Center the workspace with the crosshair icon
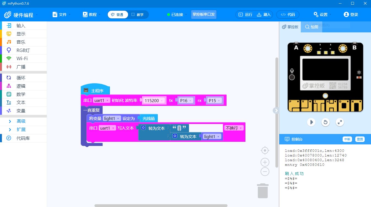Image resolution: width=371 pixels, height=207 pixels. pyautogui.click(x=265, y=150)
